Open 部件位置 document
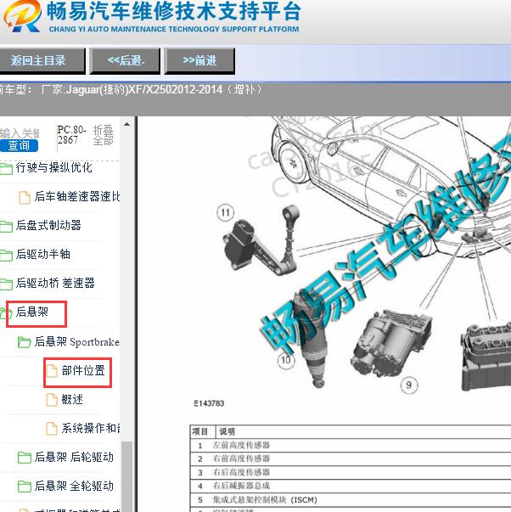The height and width of the screenshot is (512, 511). pyautogui.click(x=83, y=370)
